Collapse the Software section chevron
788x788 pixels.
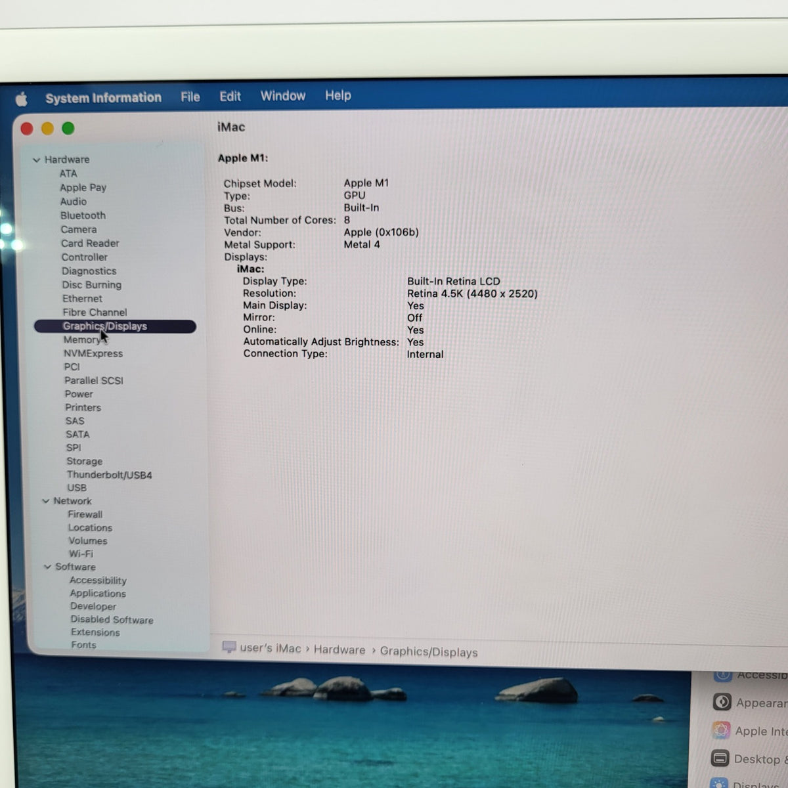click(x=47, y=567)
